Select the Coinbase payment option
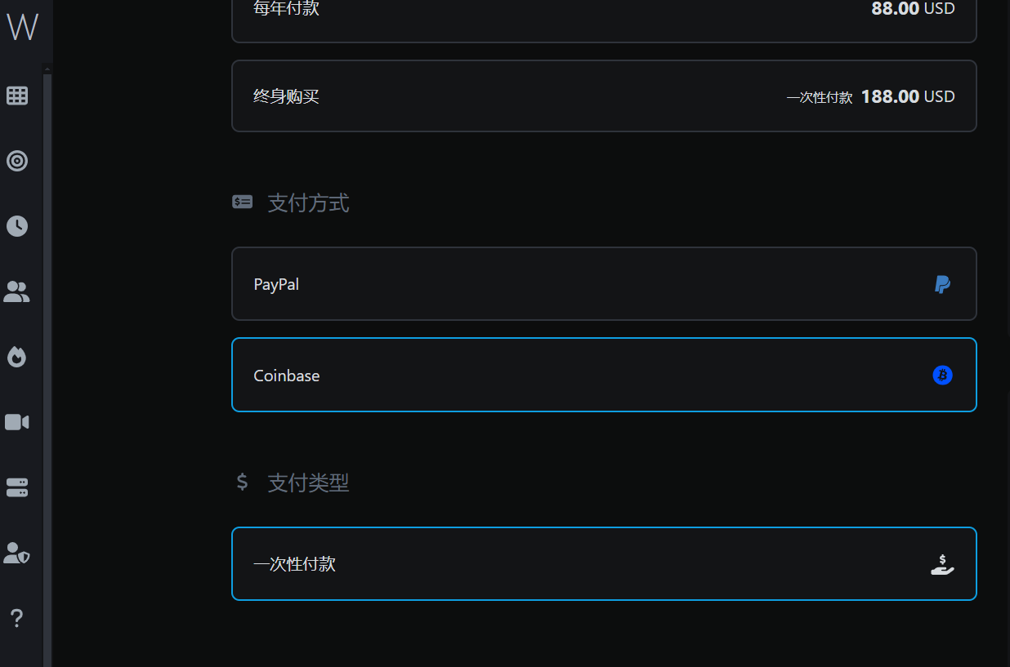This screenshot has width=1010, height=667. tap(604, 375)
